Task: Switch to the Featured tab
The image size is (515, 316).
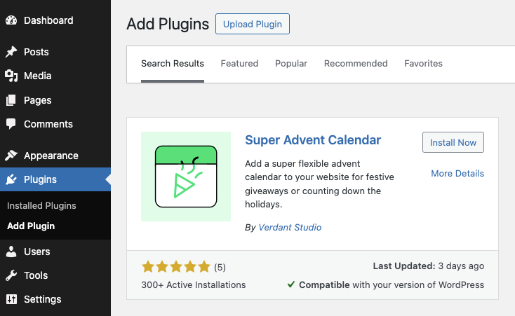Action: pos(239,64)
